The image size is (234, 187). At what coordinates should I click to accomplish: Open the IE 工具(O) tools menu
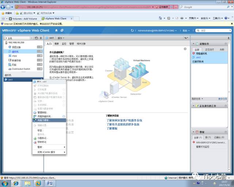click(x=218, y=18)
